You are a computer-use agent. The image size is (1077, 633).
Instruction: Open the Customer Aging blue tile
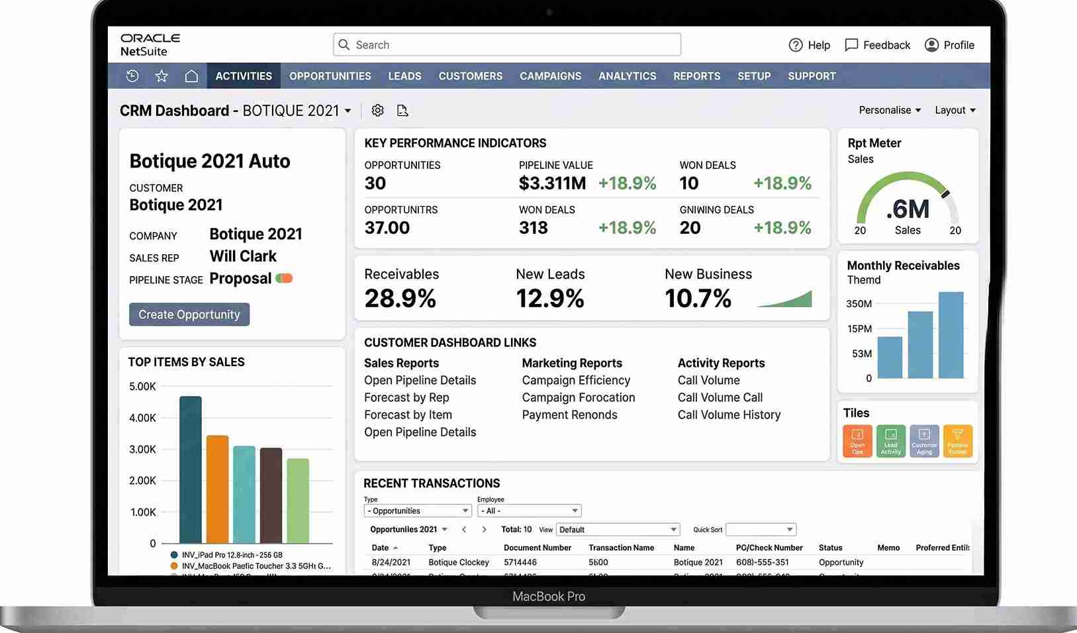(924, 441)
